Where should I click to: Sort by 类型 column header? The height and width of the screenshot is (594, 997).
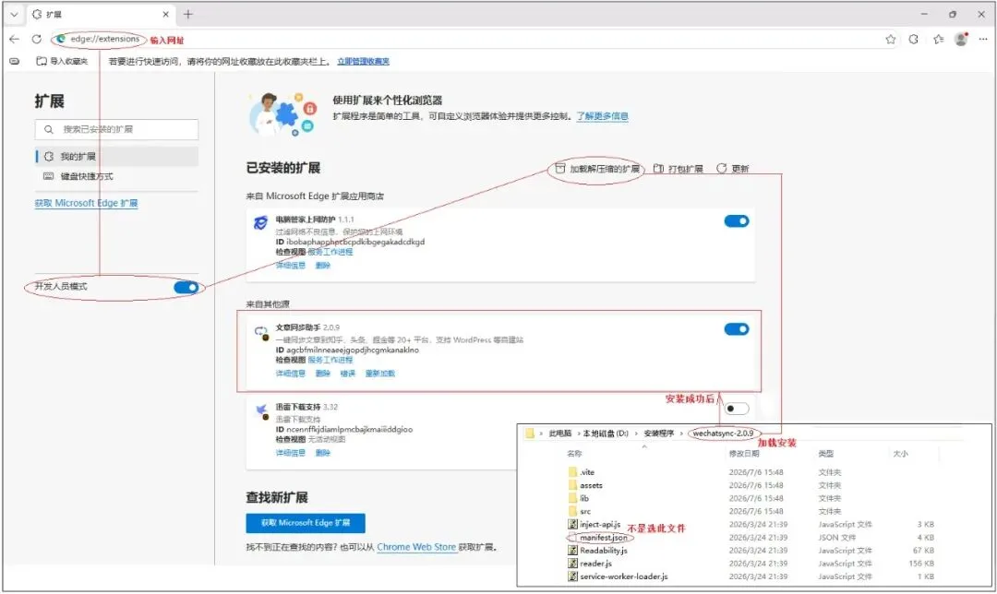click(x=826, y=454)
